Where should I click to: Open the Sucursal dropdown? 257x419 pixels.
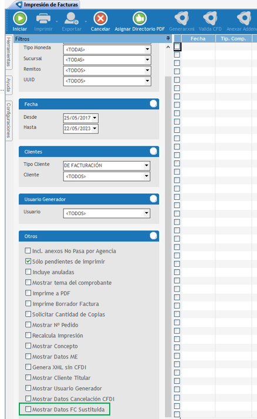[x=147, y=60]
